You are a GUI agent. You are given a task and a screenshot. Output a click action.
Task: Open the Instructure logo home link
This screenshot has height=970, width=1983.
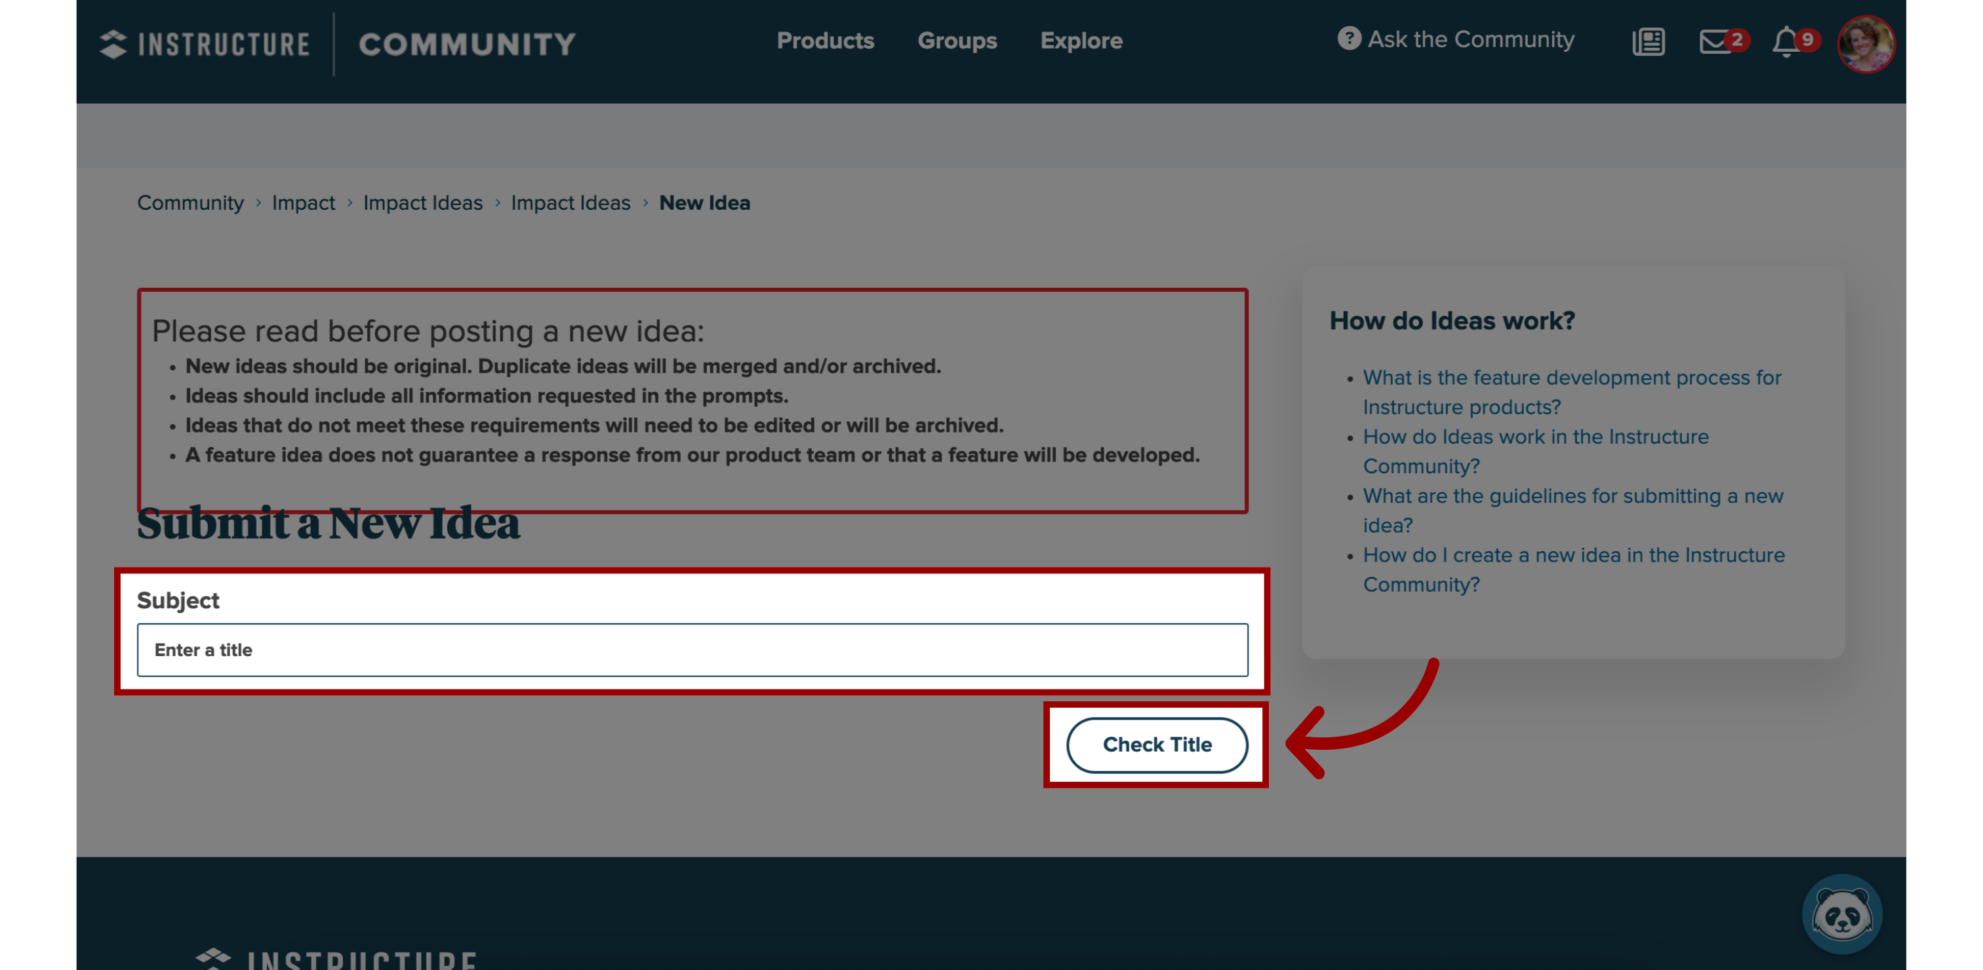coord(205,44)
